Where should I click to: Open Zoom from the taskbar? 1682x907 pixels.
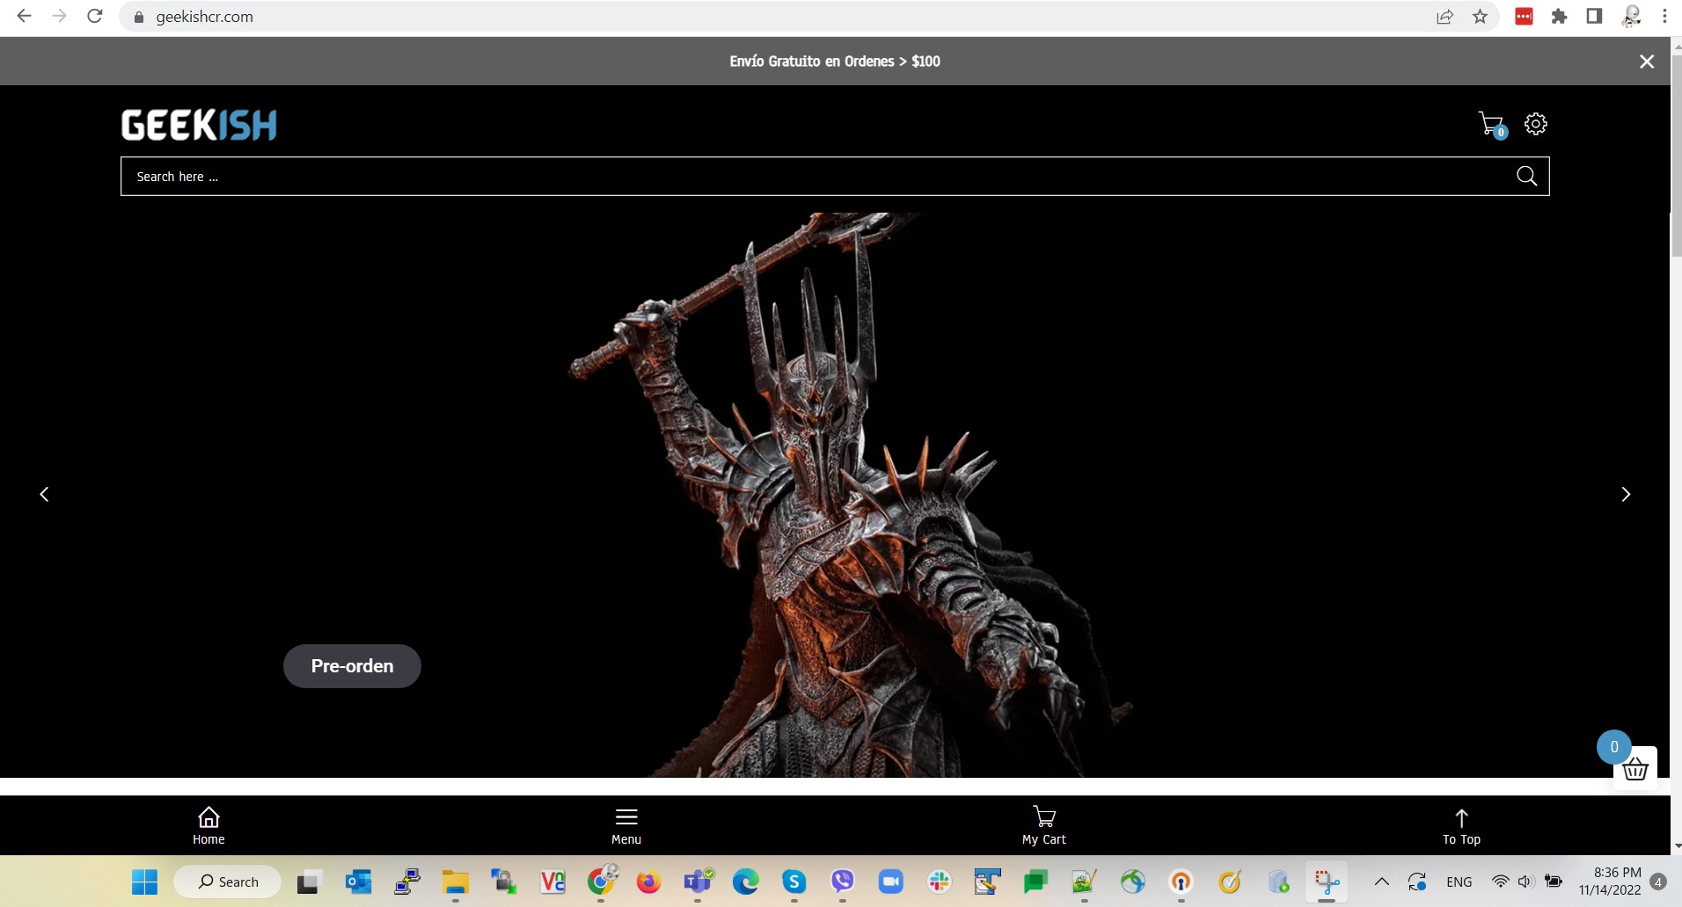pos(891,882)
